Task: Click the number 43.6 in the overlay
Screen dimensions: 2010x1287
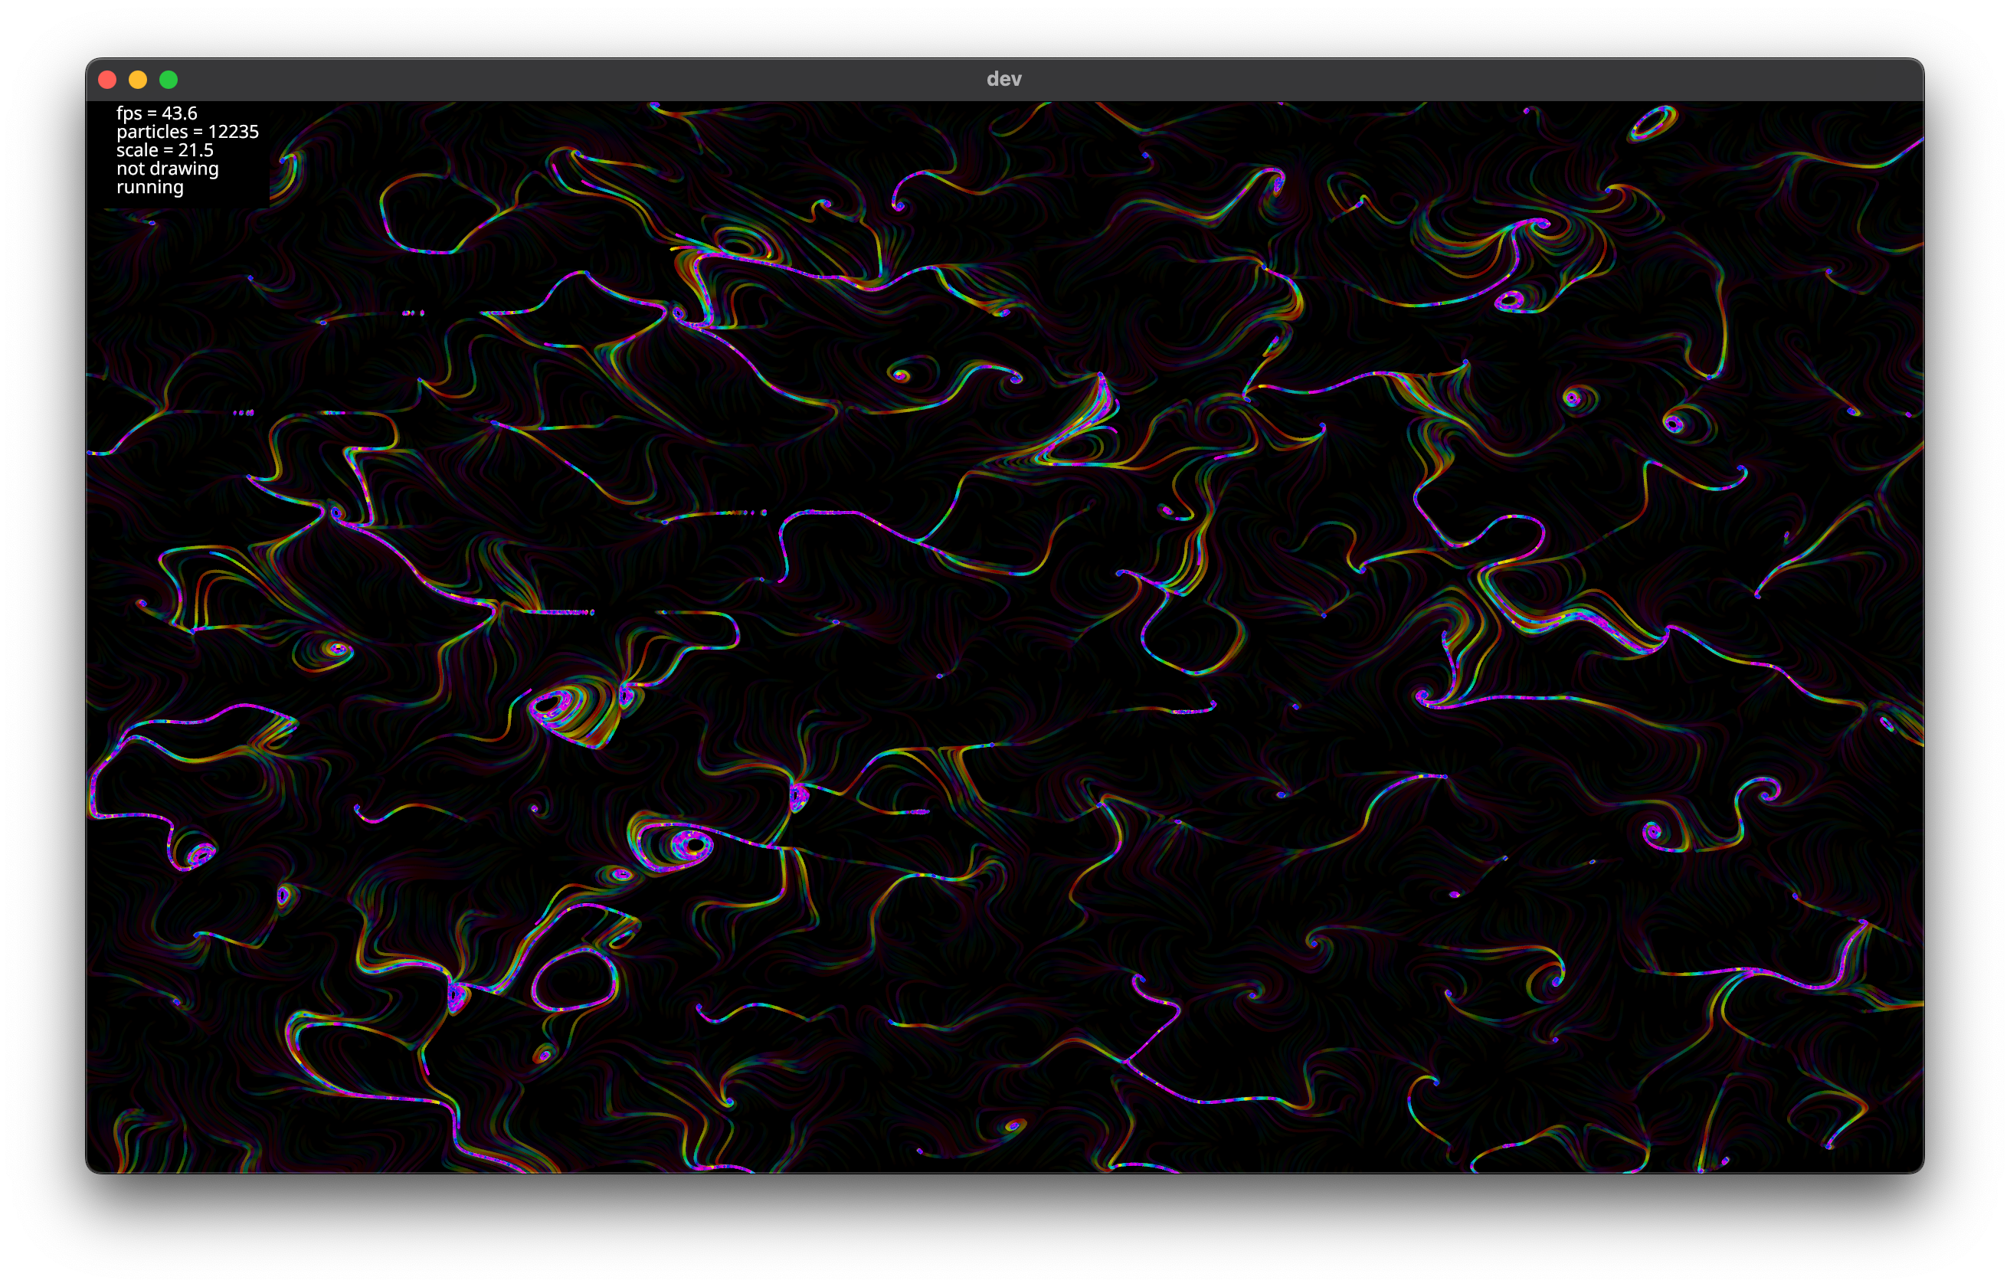Action: click(x=178, y=113)
